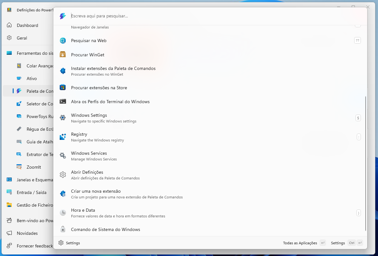Image resolution: width=378 pixels, height=256 pixels.
Task: Open Geral page in PowerToys sidebar
Action: [x=28, y=38]
